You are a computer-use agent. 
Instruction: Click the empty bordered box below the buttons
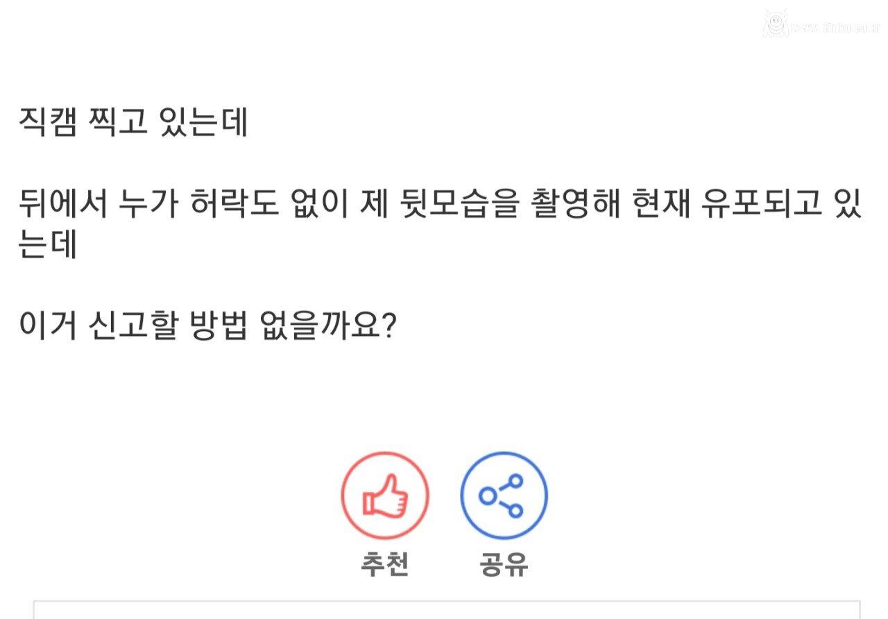[446, 609]
